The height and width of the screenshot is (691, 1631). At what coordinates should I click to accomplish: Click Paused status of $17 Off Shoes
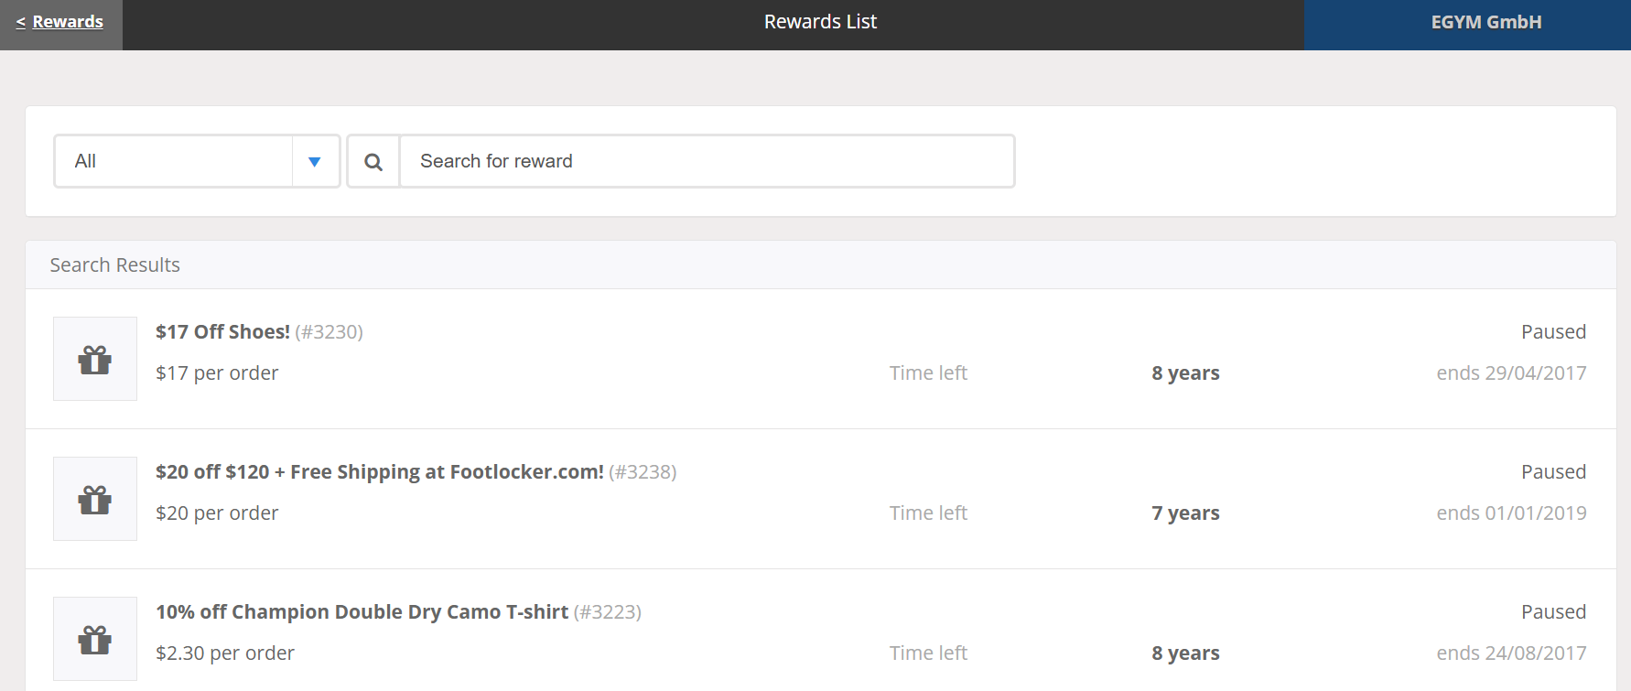pyautogui.click(x=1553, y=332)
